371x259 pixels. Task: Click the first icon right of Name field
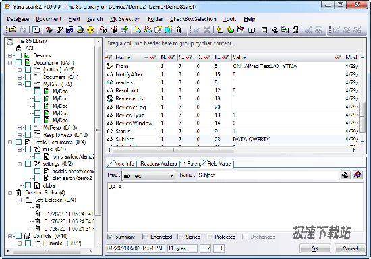point(345,175)
